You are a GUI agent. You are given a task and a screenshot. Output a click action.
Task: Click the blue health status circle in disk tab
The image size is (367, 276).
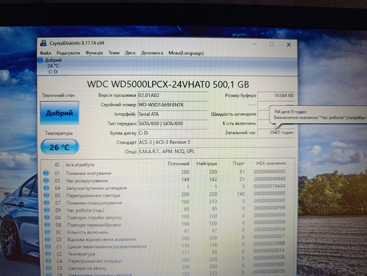(x=40, y=60)
